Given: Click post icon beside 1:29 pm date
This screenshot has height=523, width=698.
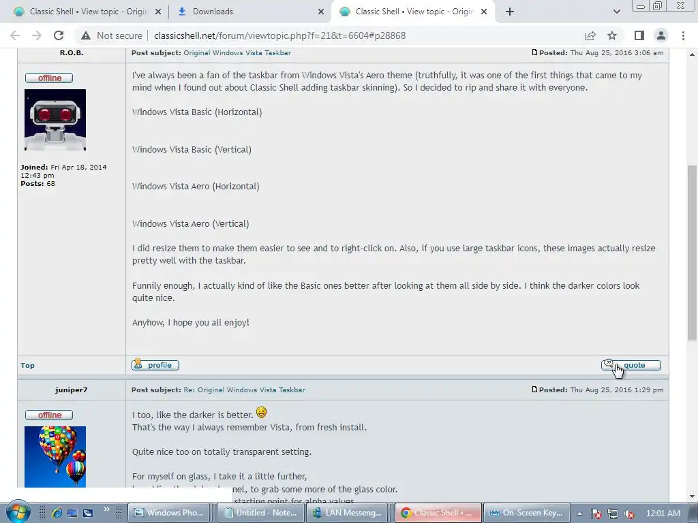Looking at the screenshot, I should (534, 390).
